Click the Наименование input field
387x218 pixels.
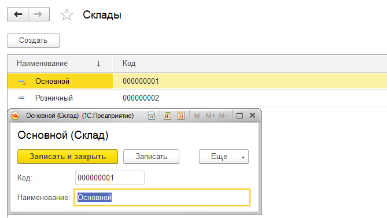click(162, 198)
